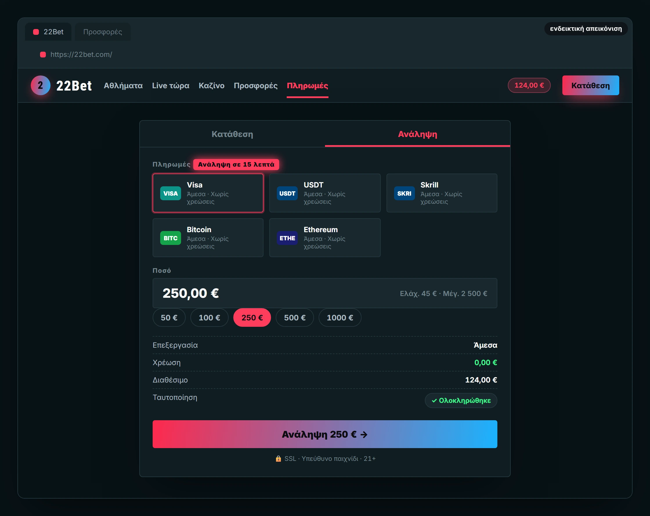The width and height of the screenshot is (650, 516).
Task: Open the Live τώρα navigation item
Action: click(x=171, y=86)
